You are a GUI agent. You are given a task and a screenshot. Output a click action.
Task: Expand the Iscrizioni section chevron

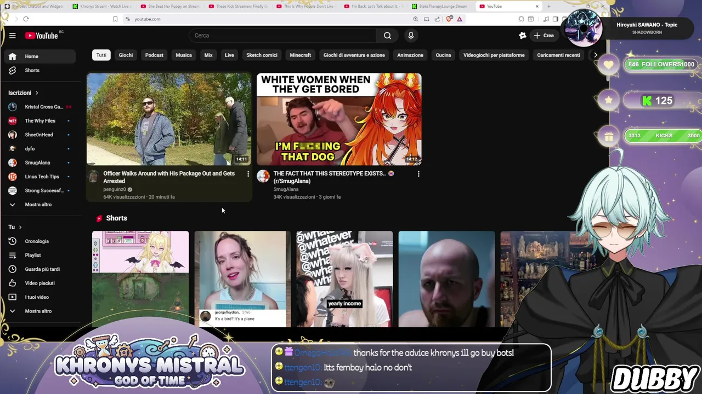pos(37,93)
